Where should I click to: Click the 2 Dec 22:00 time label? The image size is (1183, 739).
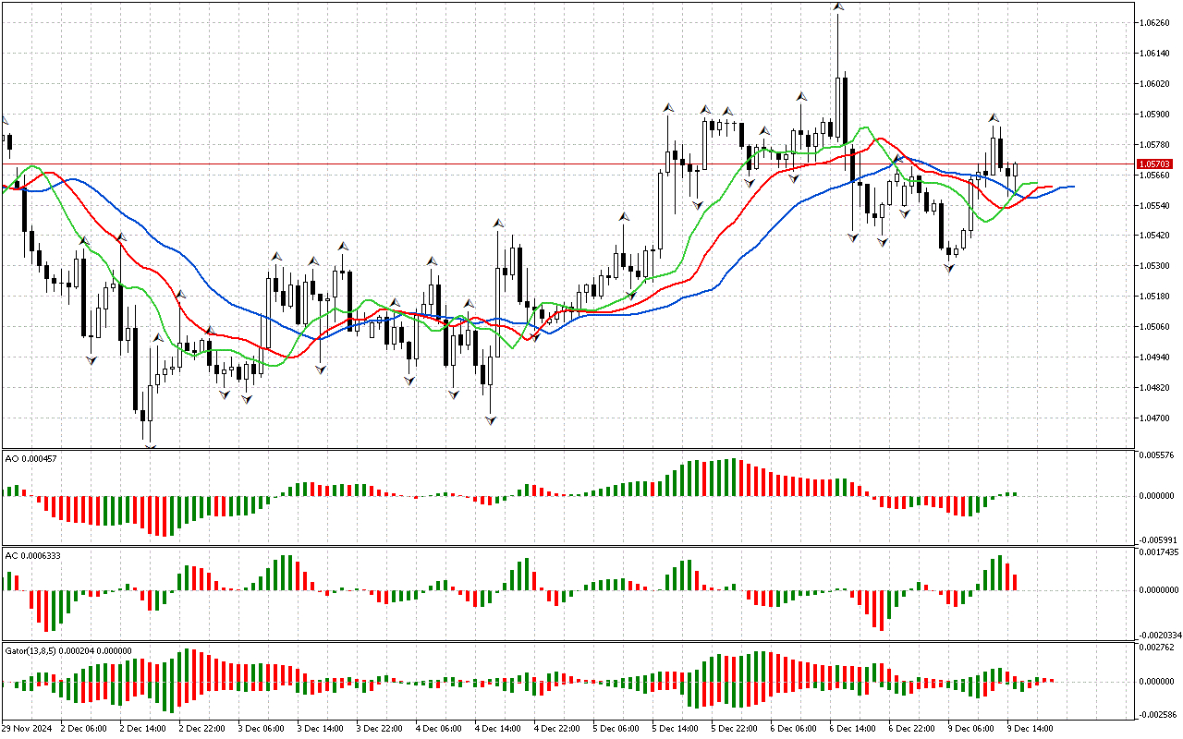(202, 729)
